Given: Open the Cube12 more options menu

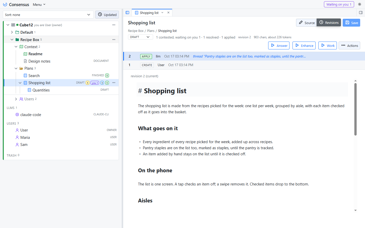Looking at the screenshot, I should [x=114, y=25].
